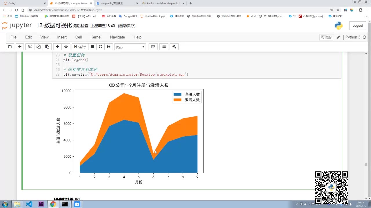The width and height of the screenshot is (371, 208).
Task: Click the plt.legend() code line
Action: [x=76, y=60]
